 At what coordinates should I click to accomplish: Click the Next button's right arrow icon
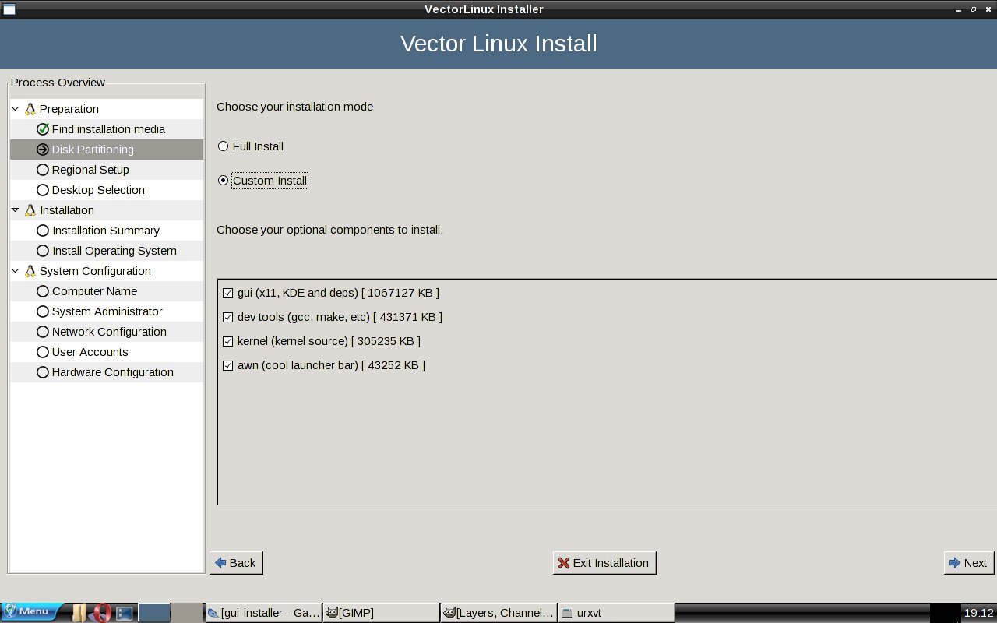click(954, 563)
